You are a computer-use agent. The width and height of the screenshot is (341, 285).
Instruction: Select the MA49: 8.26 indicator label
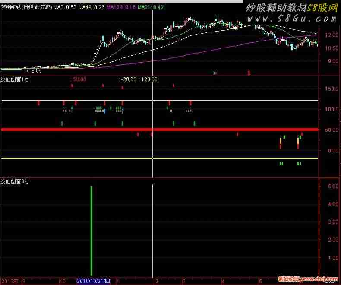pos(92,7)
